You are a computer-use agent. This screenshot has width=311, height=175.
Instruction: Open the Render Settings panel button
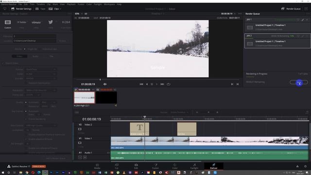(x=21, y=9)
